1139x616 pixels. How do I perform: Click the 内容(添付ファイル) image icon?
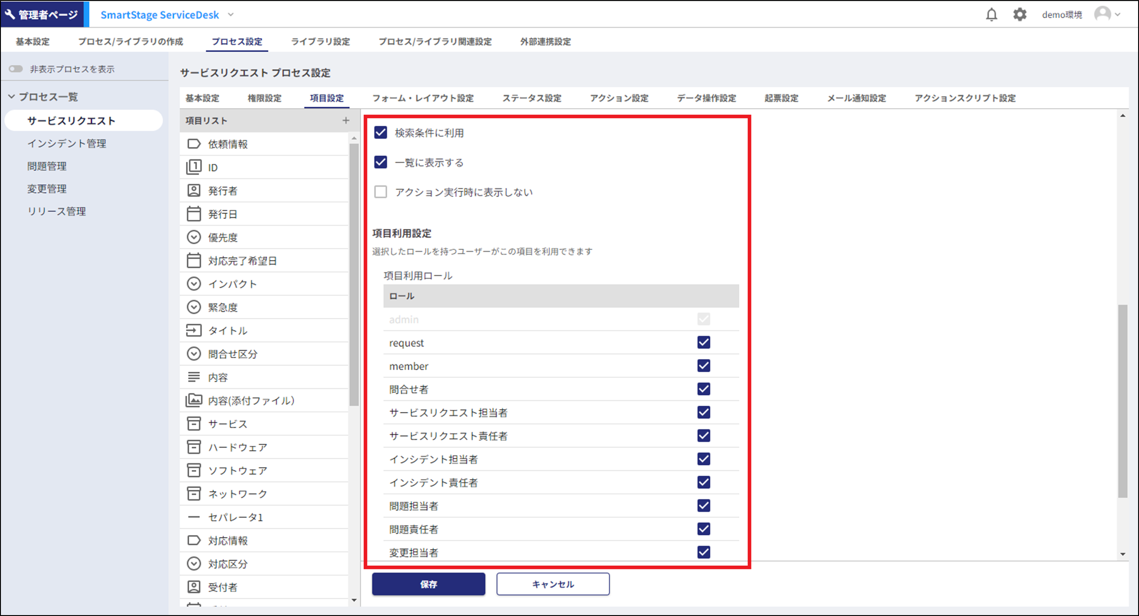(x=194, y=400)
